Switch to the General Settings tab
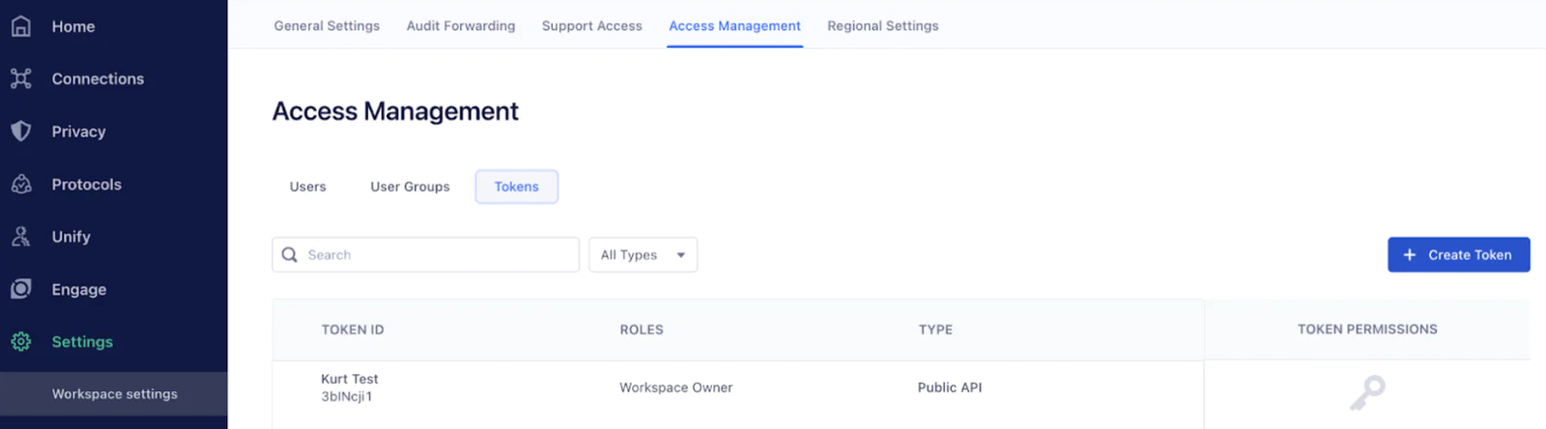1546x429 pixels. (327, 26)
